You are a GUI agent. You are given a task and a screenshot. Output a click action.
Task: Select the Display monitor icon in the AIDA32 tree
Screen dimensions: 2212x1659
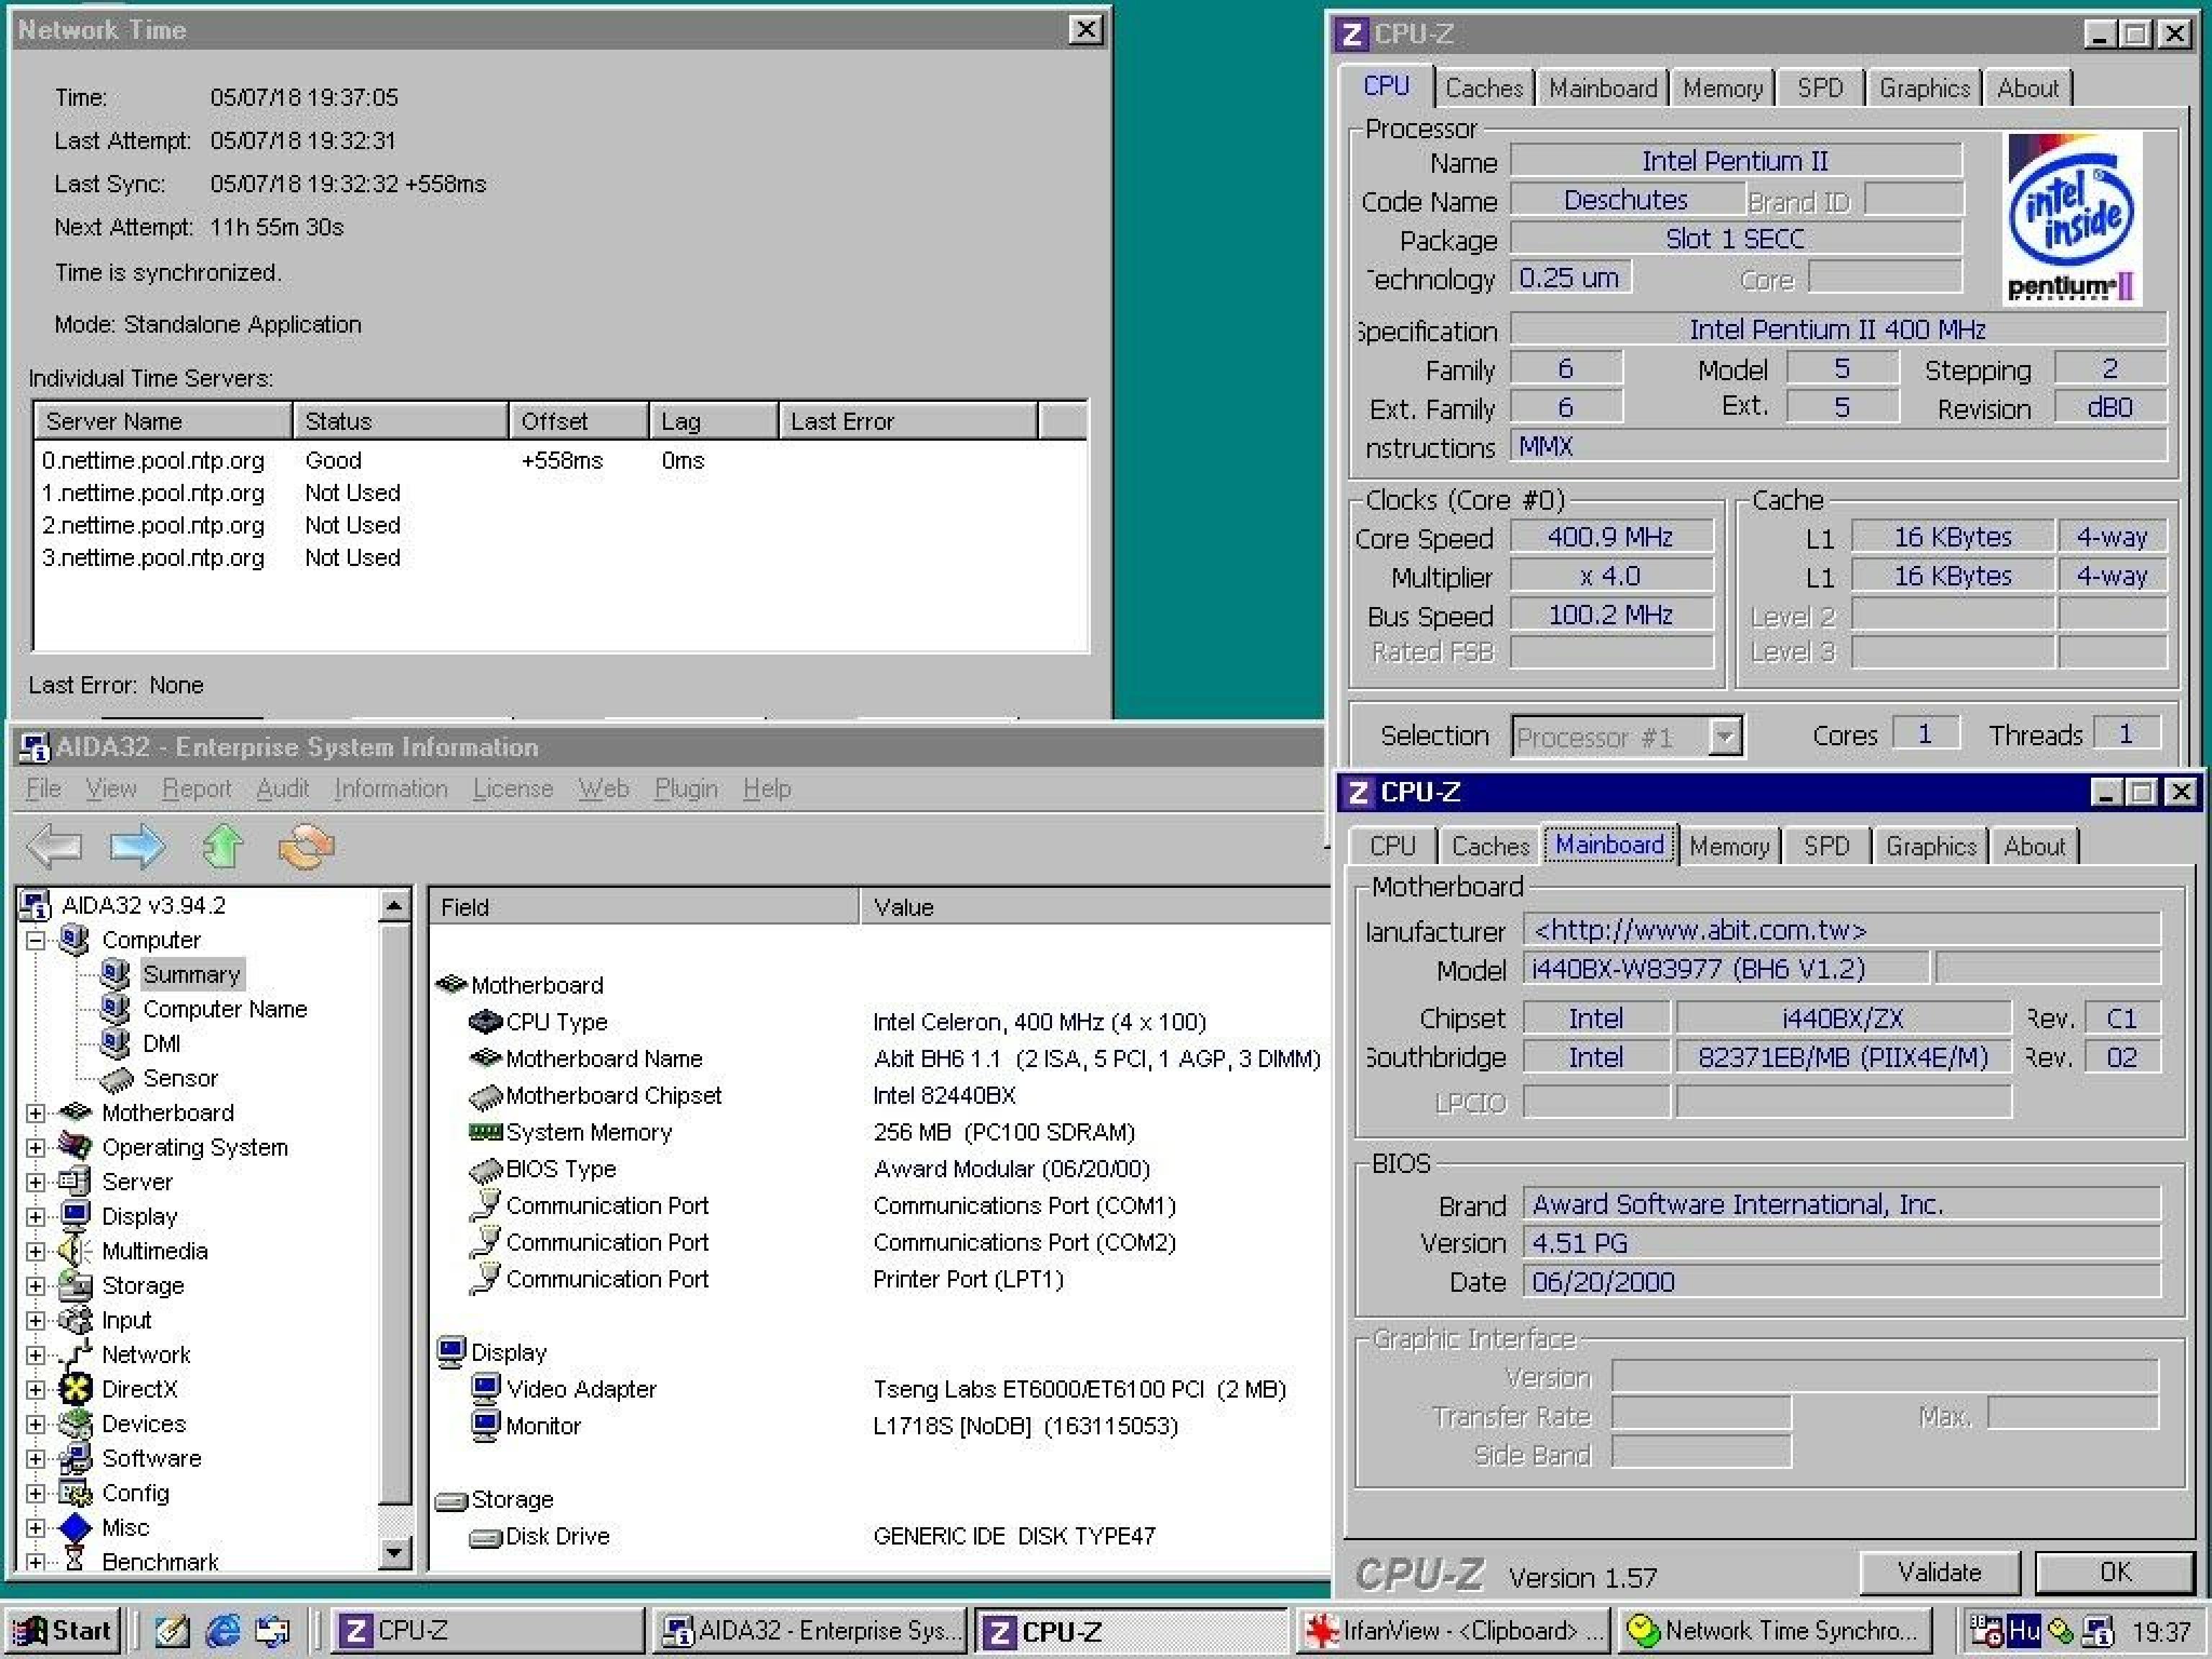75,1216
